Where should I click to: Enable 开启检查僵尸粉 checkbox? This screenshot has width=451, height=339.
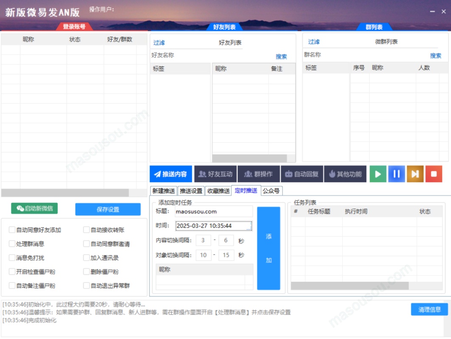[12, 272]
